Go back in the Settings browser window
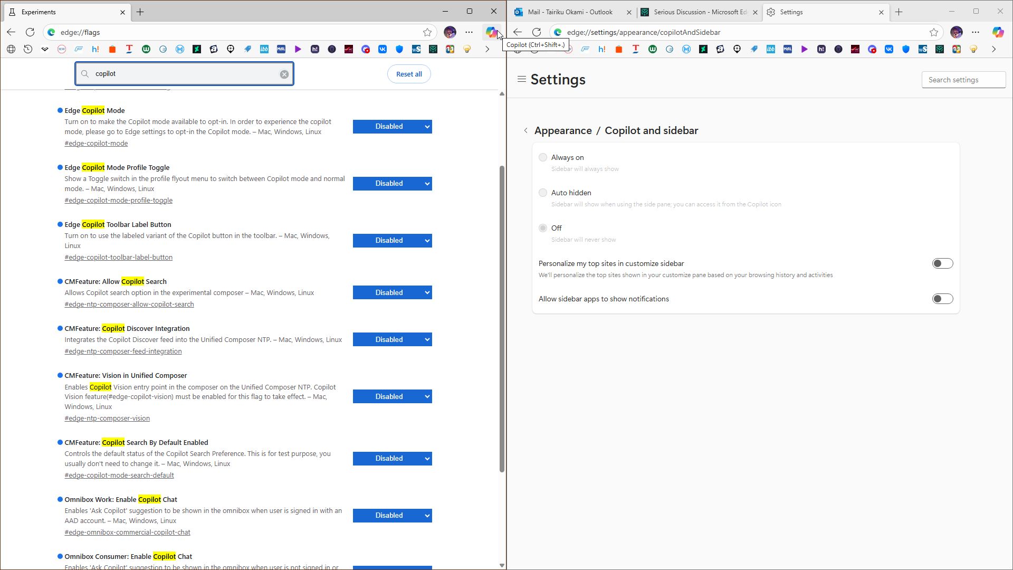The height and width of the screenshot is (570, 1013). (518, 32)
